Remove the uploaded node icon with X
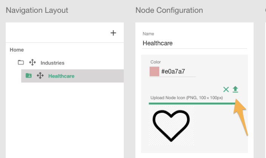266x158 pixels. click(x=226, y=89)
